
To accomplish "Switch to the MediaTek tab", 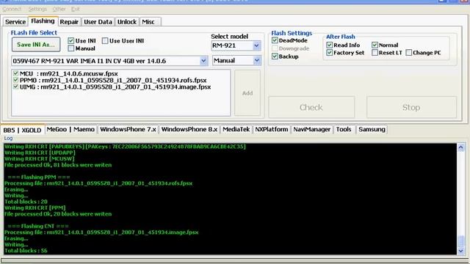I will click(236, 129).
